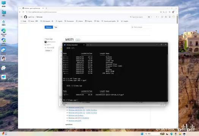Open the SYCL DISABLED link
The image size is (199, 136).
coord(86,118)
